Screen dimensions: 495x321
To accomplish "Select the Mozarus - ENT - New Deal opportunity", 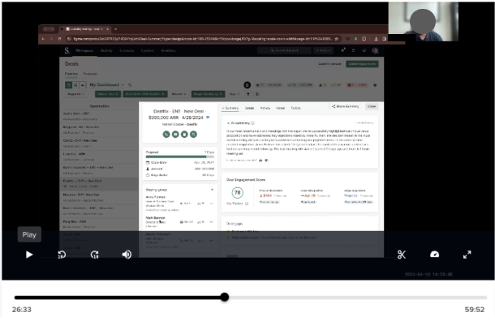I will click(99, 197).
